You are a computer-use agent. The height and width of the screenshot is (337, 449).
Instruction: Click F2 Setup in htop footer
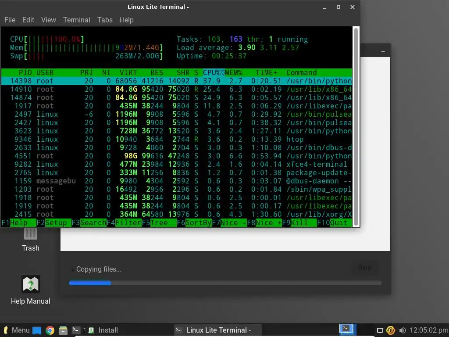pyautogui.click(x=54, y=222)
